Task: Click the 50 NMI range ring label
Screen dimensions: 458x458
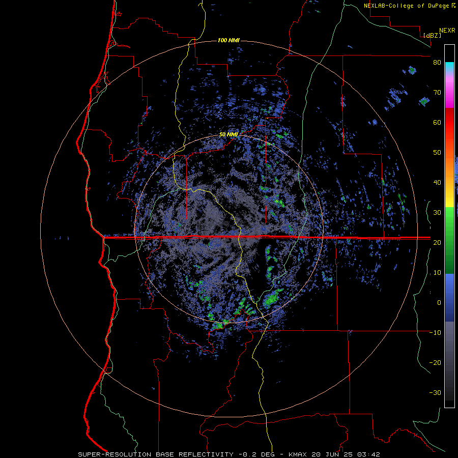Action: pyautogui.click(x=228, y=135)
